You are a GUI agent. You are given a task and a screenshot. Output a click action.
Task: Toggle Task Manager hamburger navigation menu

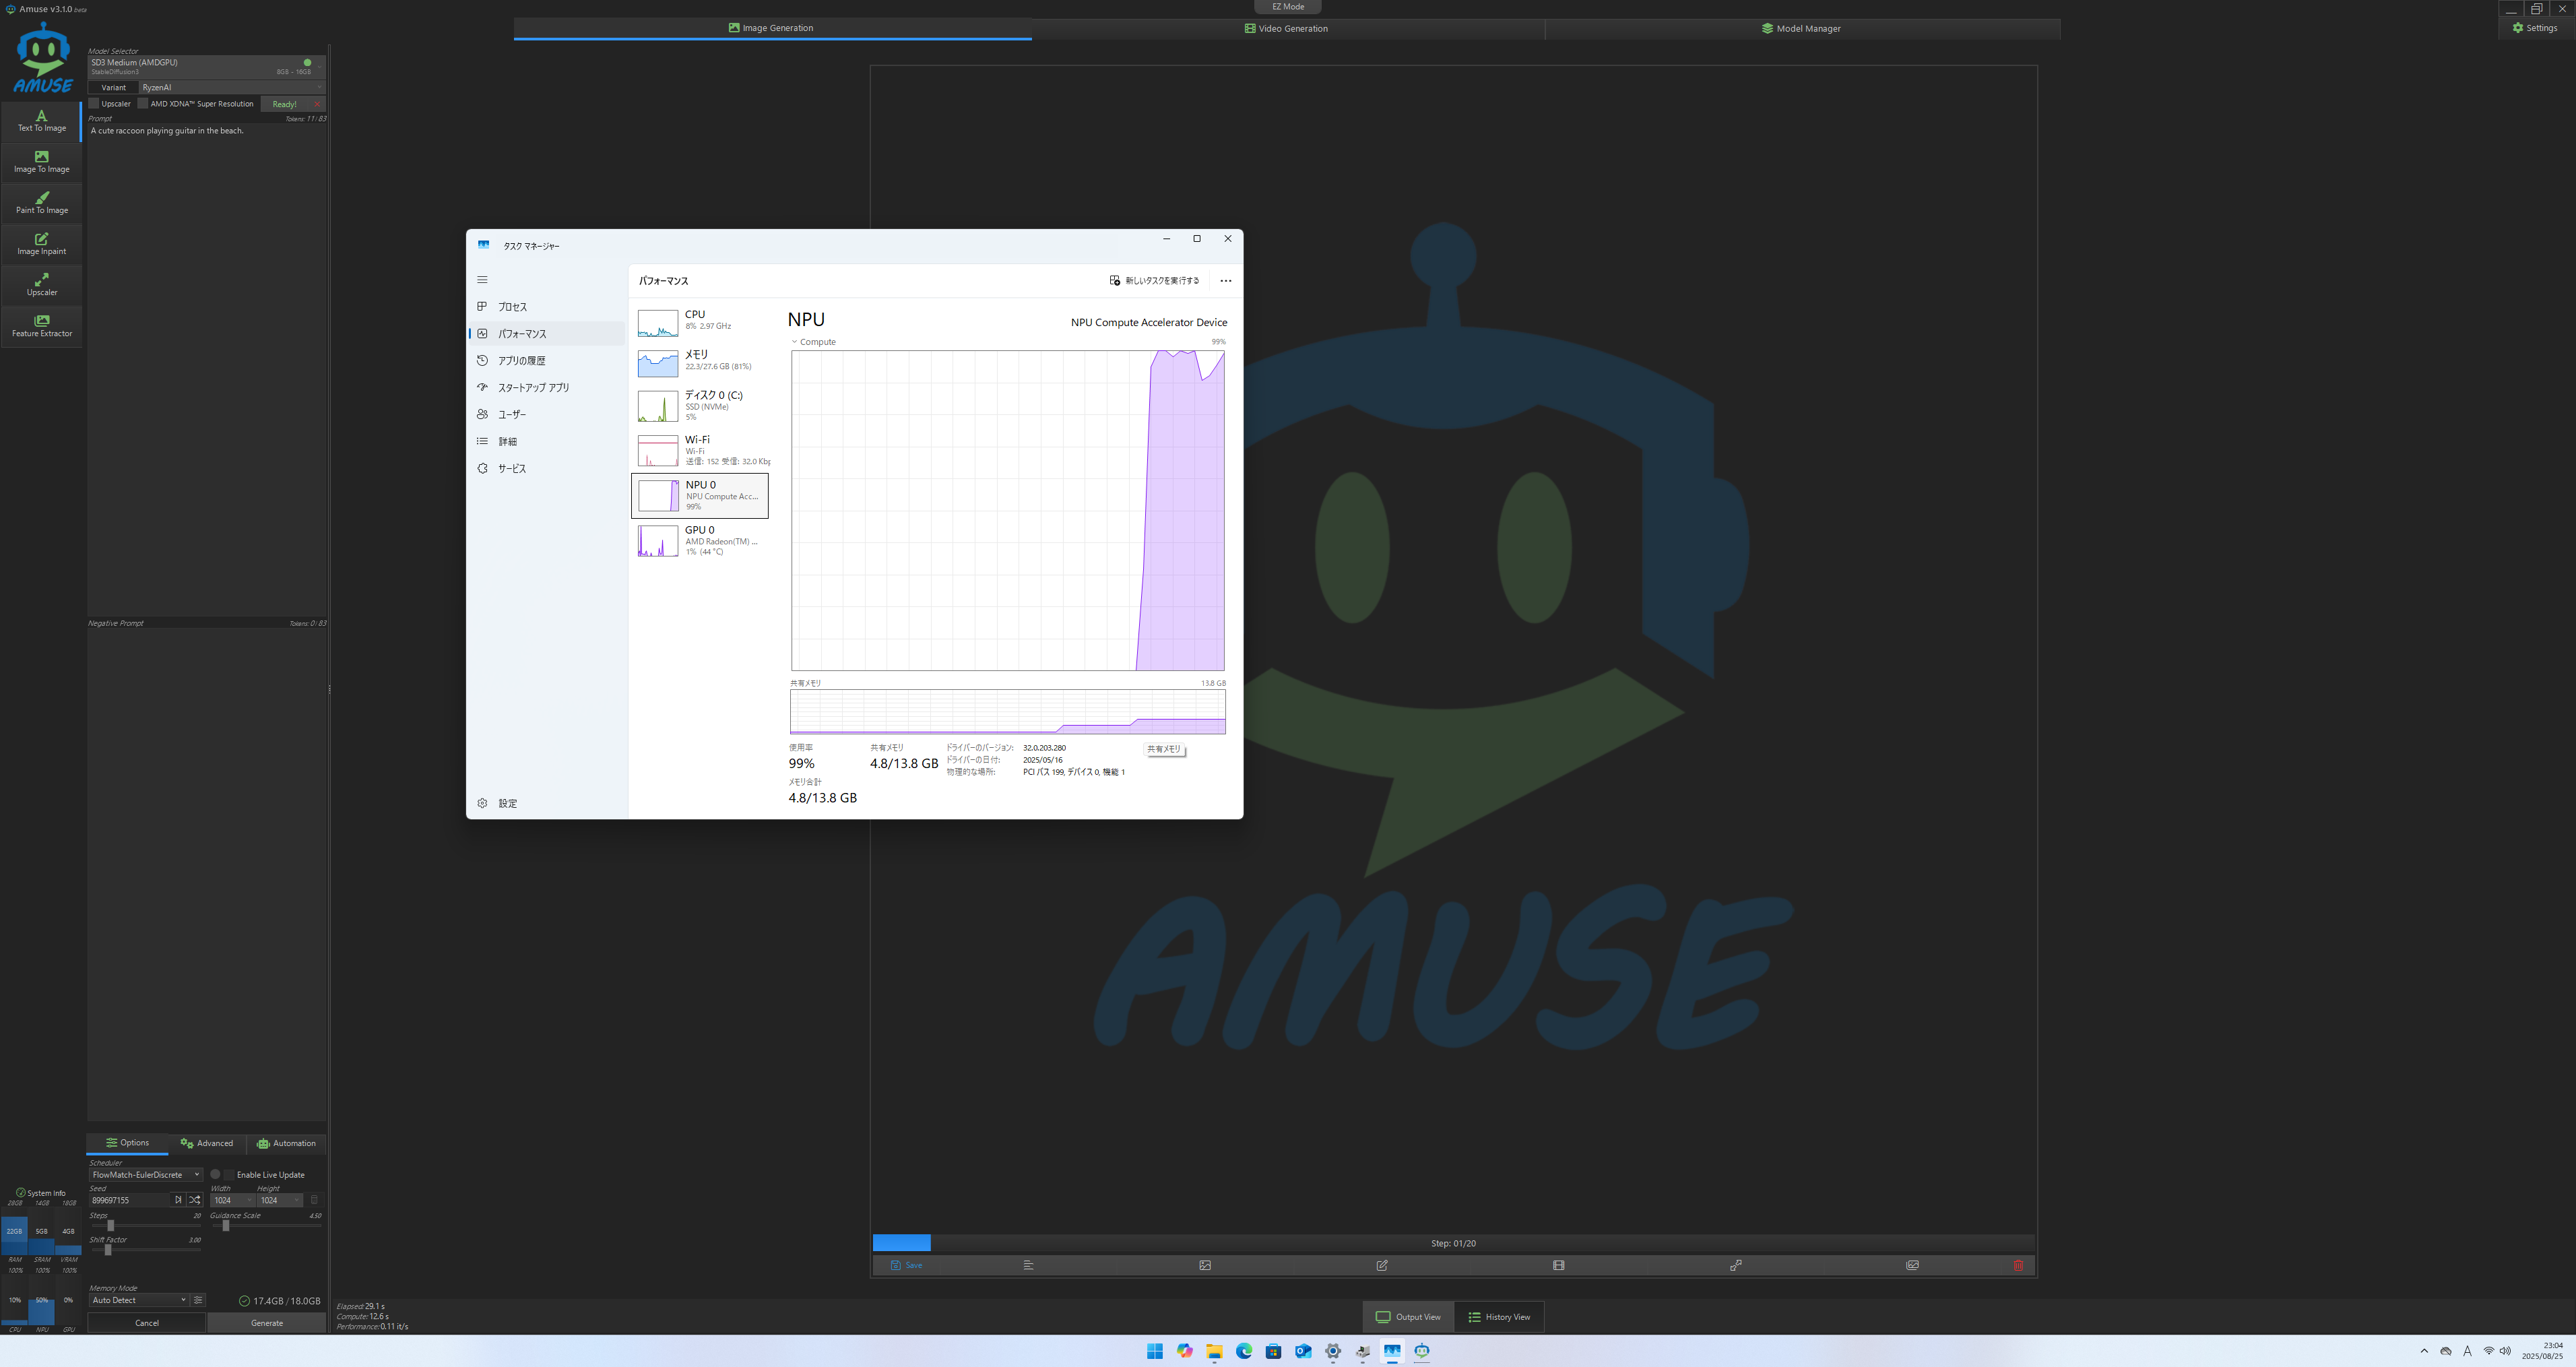point(482,280)
